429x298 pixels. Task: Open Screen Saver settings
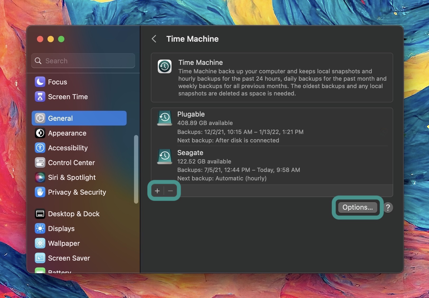point(69,258)
